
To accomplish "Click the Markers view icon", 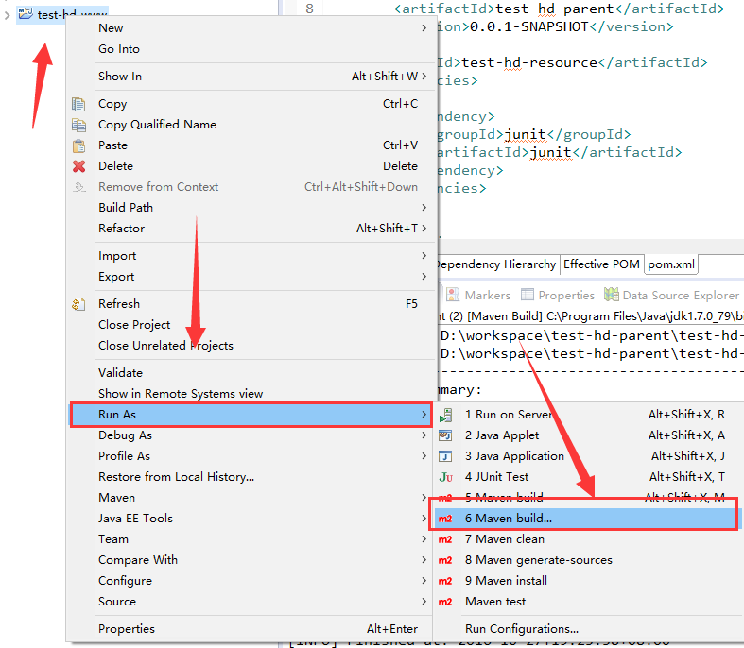I will point(453,295).
